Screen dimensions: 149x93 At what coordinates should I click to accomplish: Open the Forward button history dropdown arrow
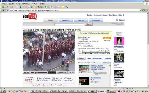(x=14, y=7)
